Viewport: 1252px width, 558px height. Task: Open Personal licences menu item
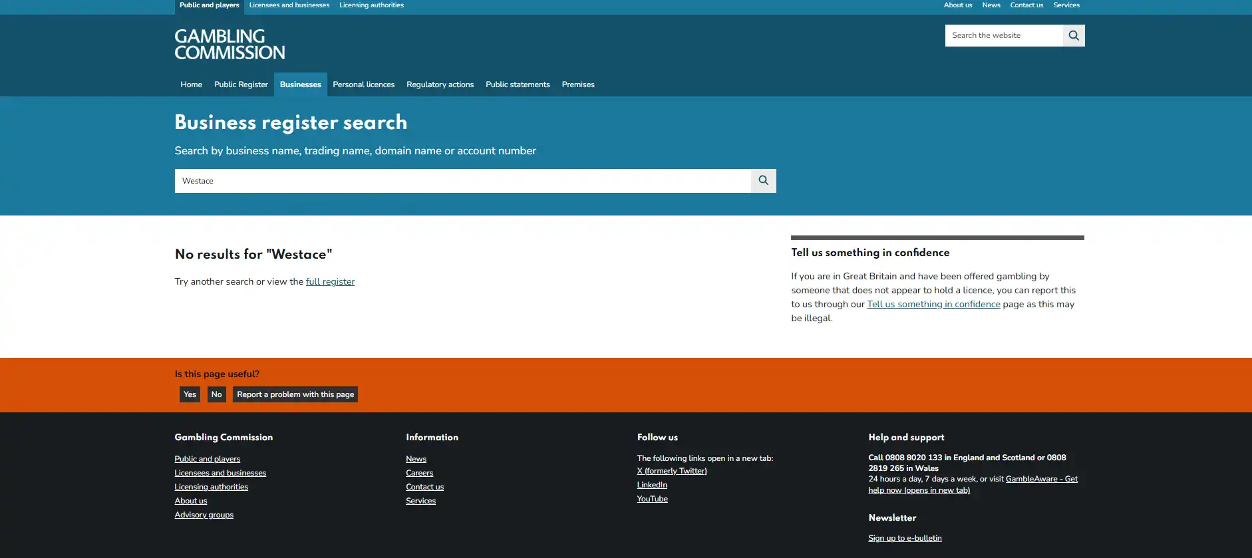(364, 84)
